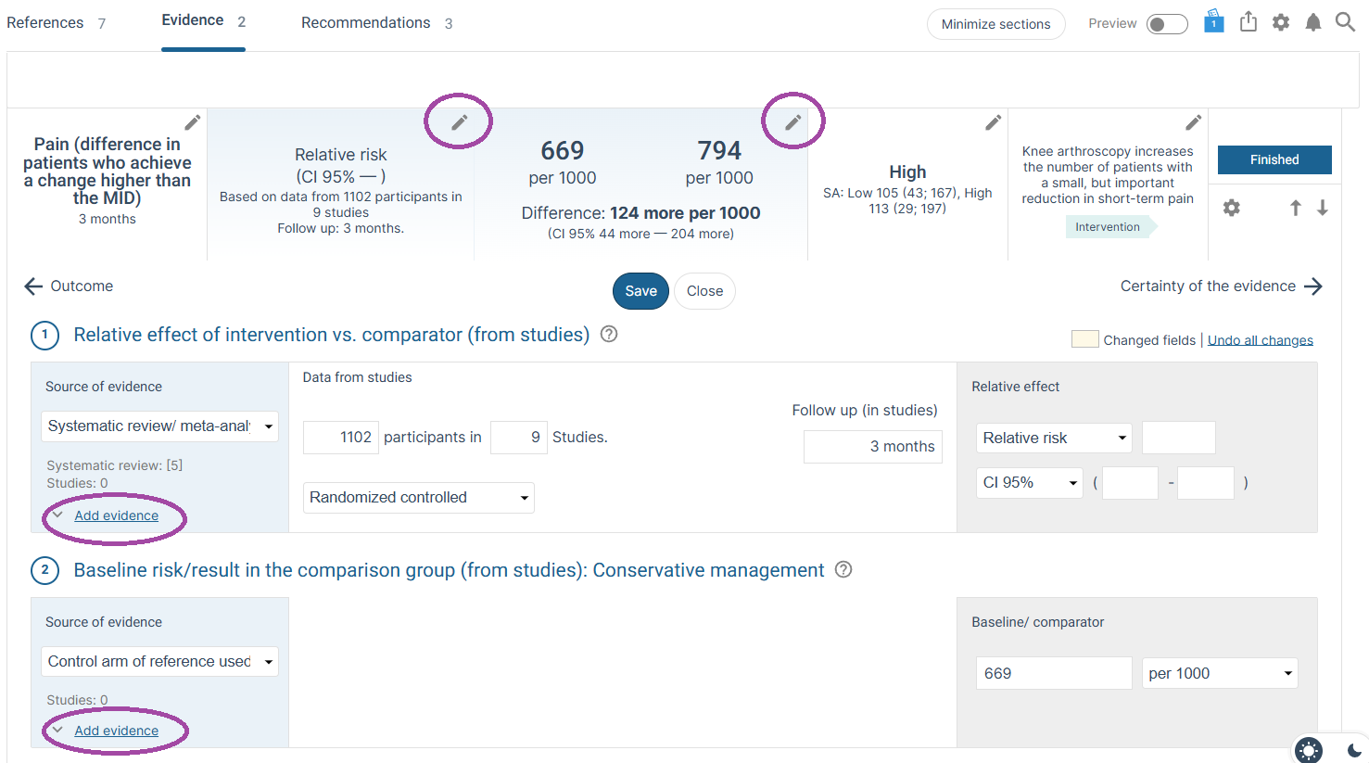Edit the Pain outcome name pencil icon

pyautogui.click(x=192, y=122)
